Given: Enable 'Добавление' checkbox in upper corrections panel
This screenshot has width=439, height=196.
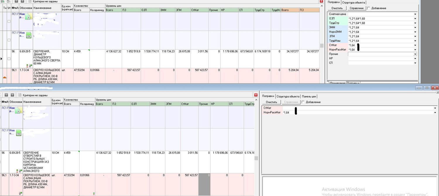Looking at the screenshot, I should pyautogui.click(x=368, y=8).
